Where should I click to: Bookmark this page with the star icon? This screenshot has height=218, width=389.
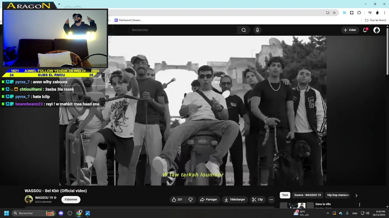tap(334, 13)
